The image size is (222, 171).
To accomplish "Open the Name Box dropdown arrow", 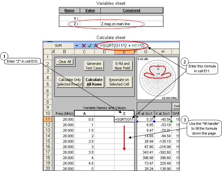I will [77, 46].
